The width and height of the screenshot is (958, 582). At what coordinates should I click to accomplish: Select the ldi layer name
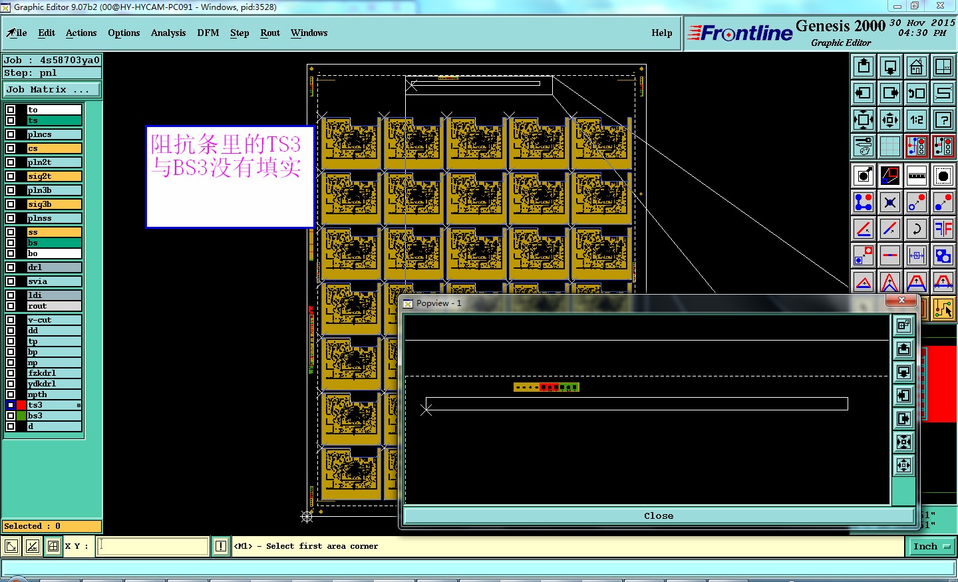tap(55, 295)
